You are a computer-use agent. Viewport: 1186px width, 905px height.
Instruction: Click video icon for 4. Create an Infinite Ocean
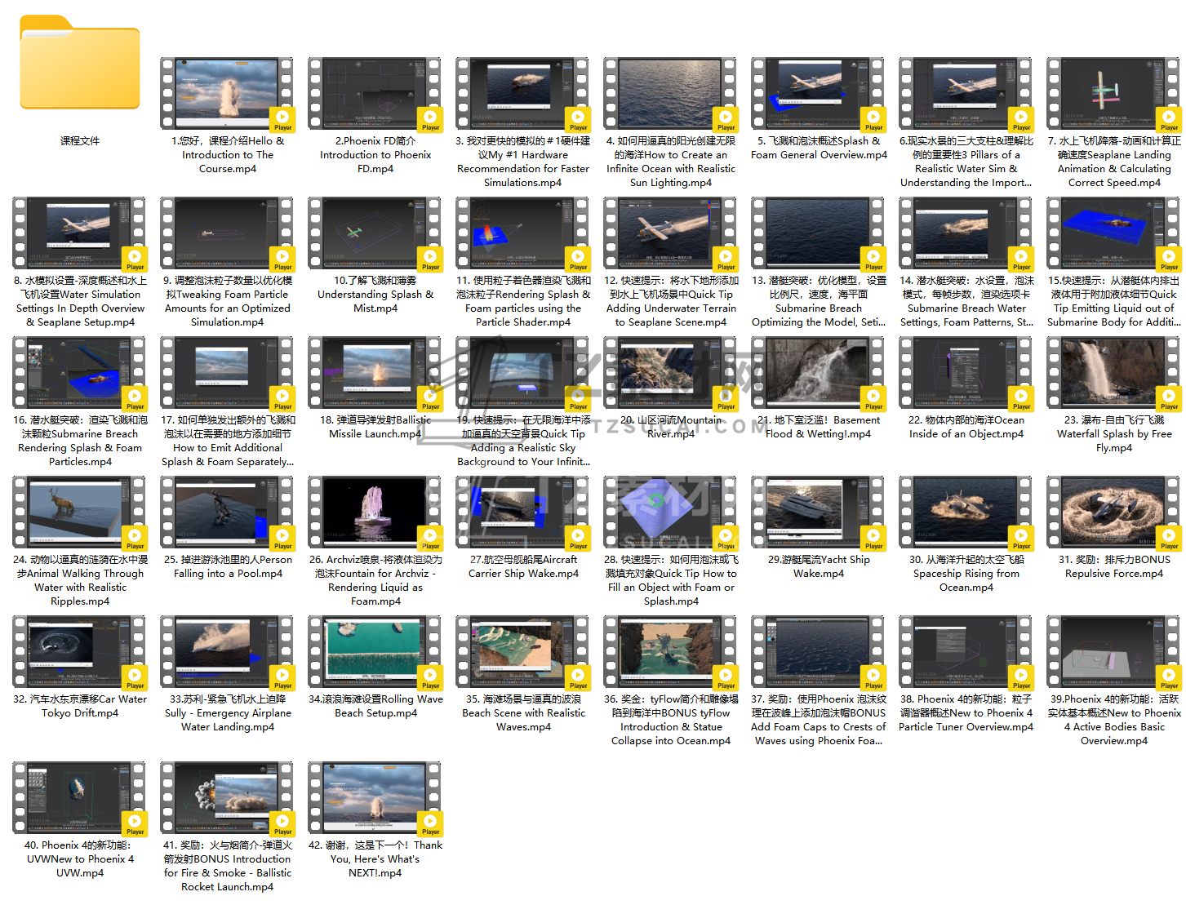pyautogui.click(x=671, y=95)
